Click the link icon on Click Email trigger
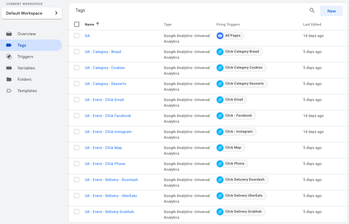This screenshot has width=349, height=224. [x=220, y=100]
